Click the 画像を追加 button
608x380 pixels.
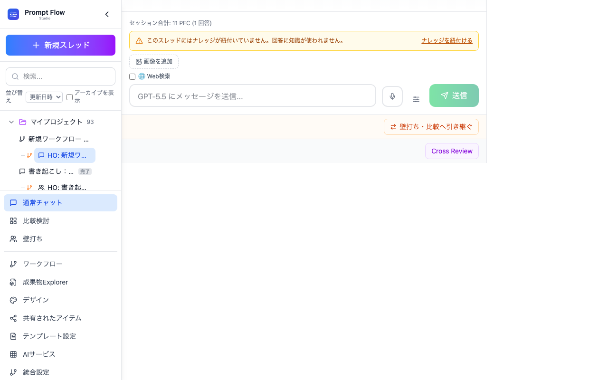click(x=154, y=62)
